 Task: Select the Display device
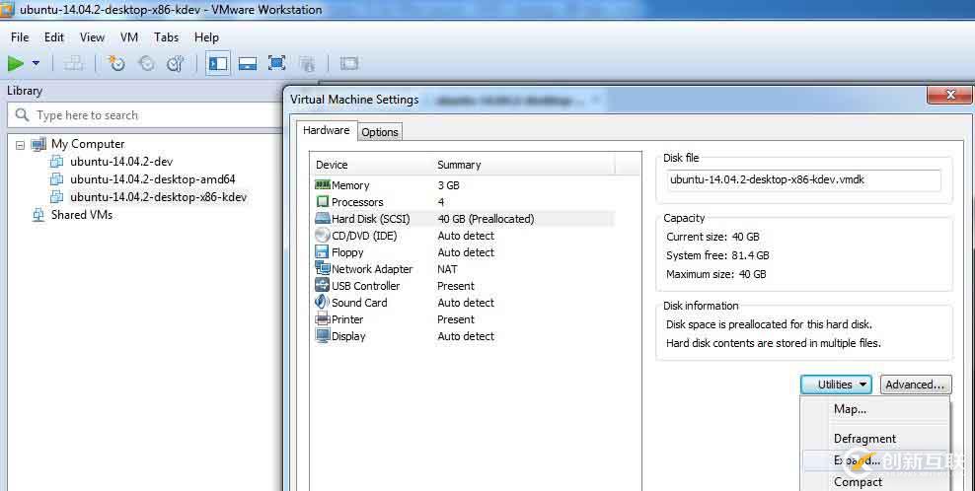(x=463, y=336)
